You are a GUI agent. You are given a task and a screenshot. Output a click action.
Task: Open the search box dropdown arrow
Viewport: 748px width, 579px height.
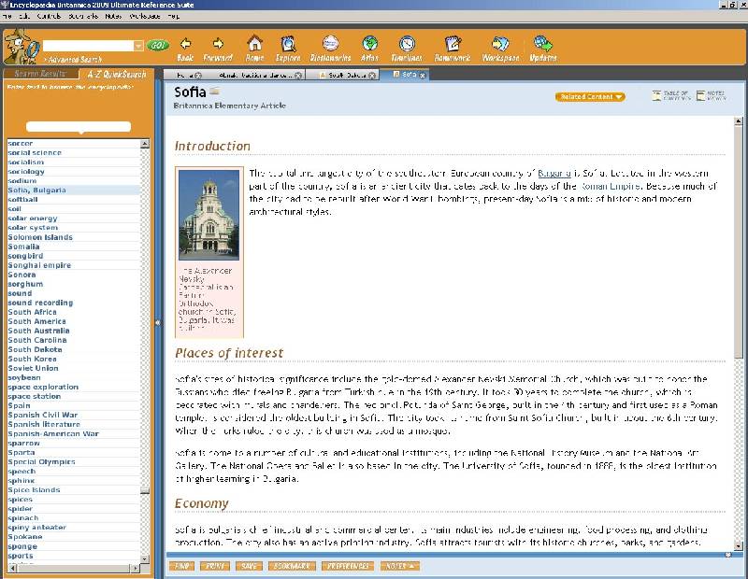138,46
